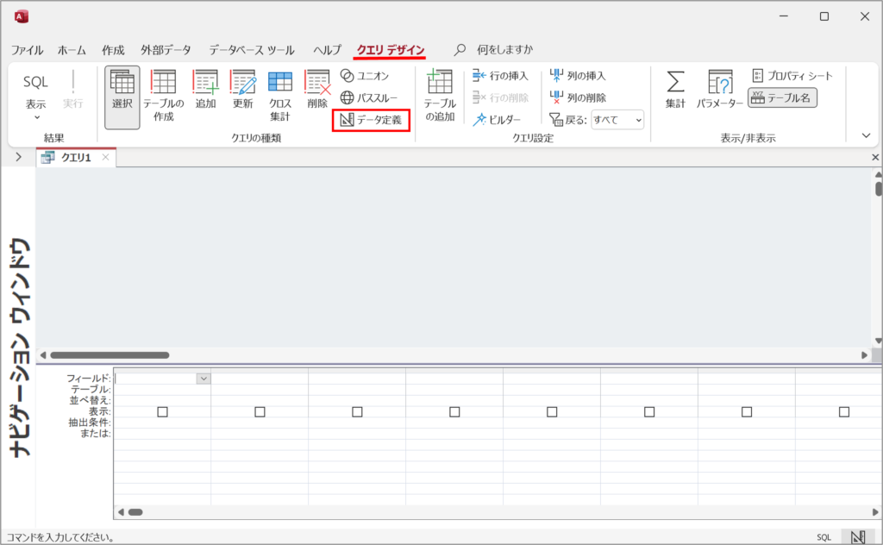Select the クエリ1 document tab

point(76,157)
